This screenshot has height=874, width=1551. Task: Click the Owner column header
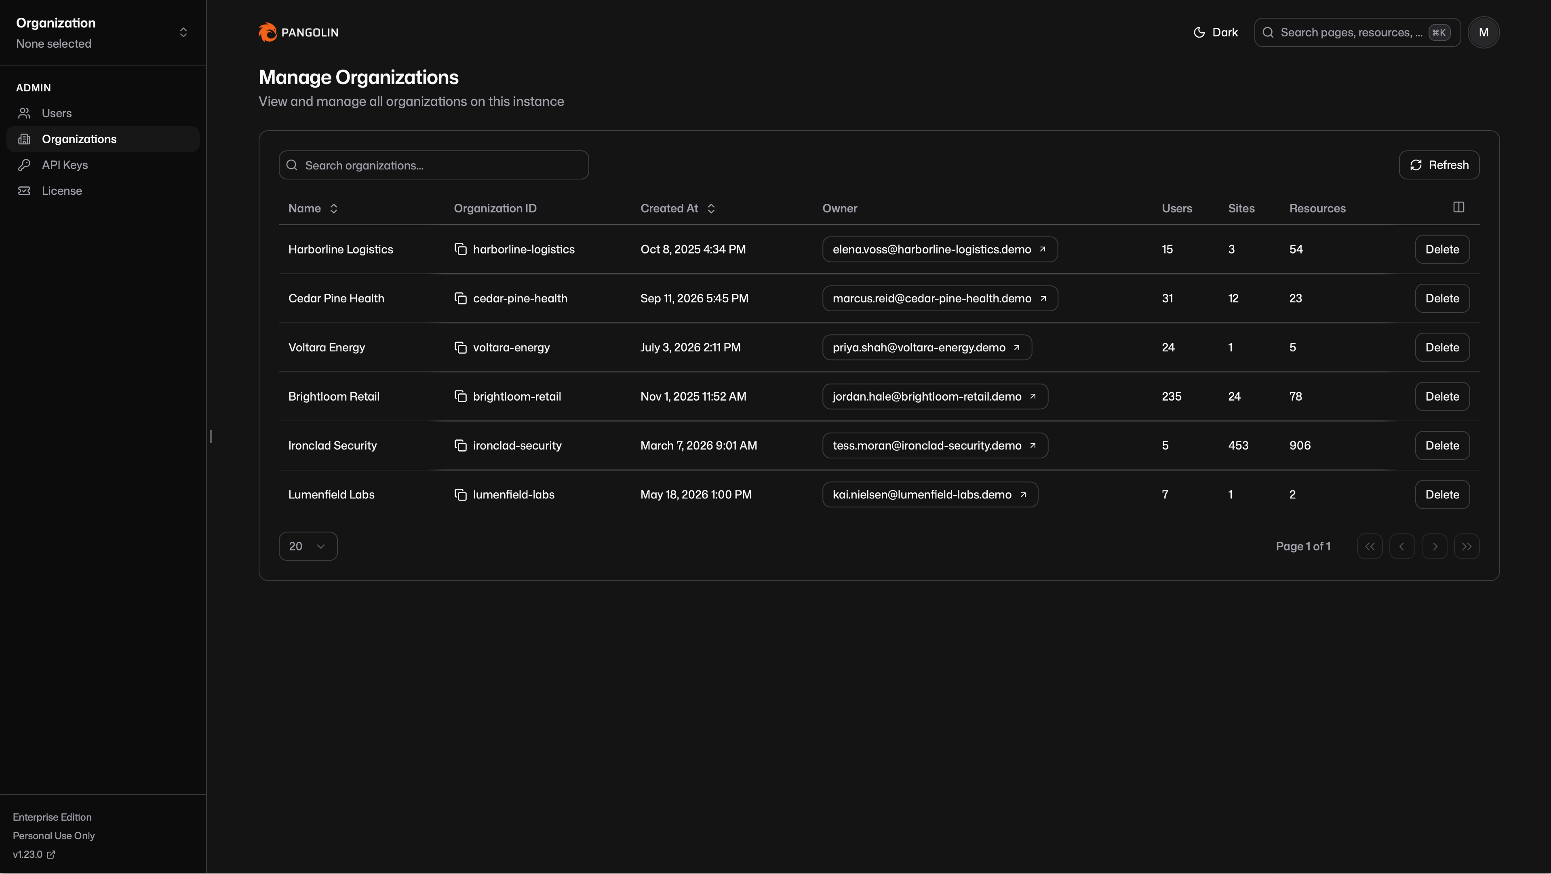pos(839,209)
